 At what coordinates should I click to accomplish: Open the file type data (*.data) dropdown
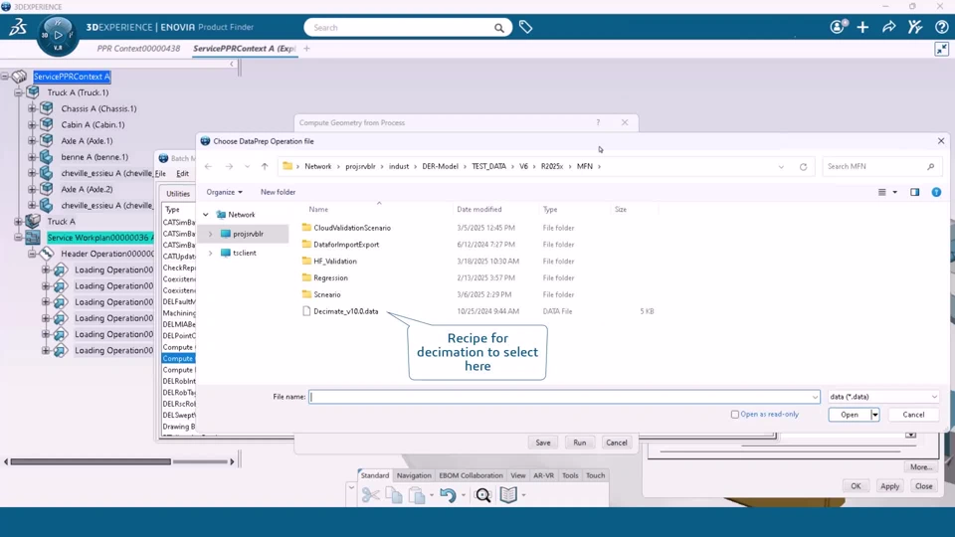(883, 397)
